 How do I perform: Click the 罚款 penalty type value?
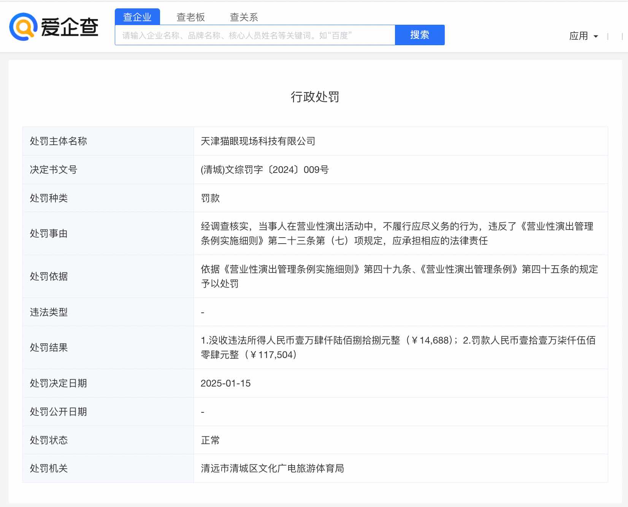click(210, 198)
